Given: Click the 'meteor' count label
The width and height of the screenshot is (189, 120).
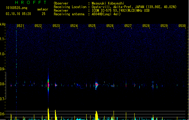Looking at the screenshot, I should pos(43,9).
